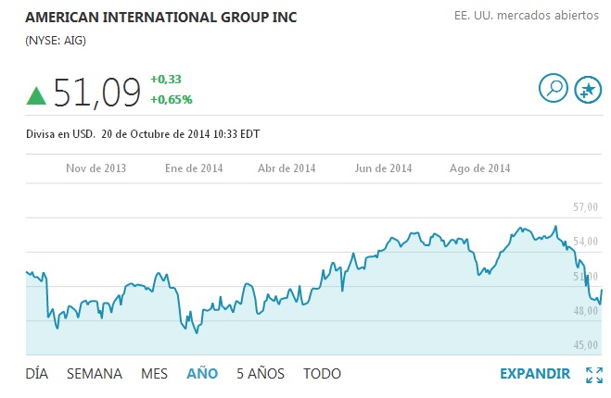Click the green up-triangle price indicator
The image size is (611, 398).
pos(36,95)
